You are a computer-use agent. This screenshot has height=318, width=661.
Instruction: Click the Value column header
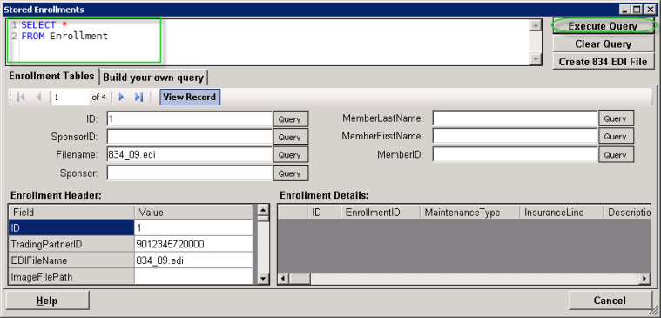coord(193,212)
